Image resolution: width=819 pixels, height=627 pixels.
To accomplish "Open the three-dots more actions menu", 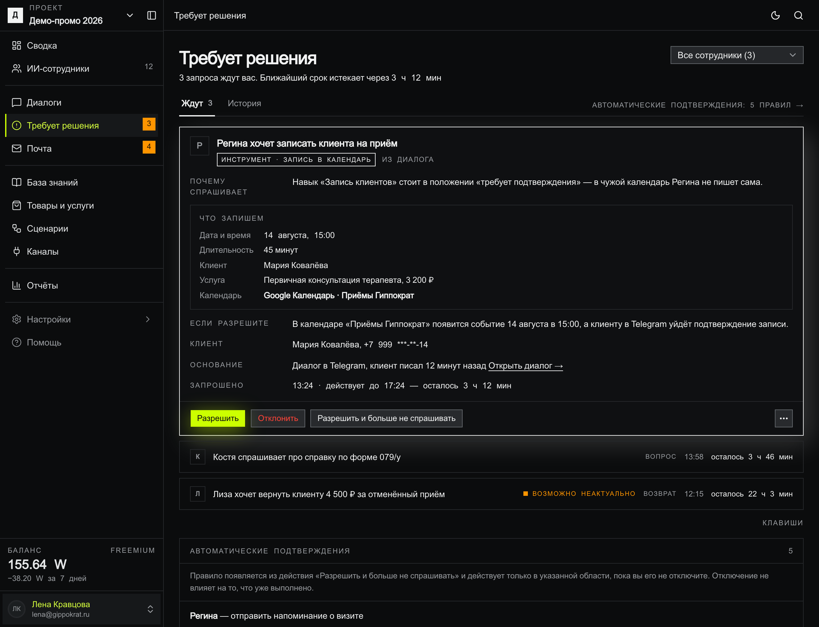I will (x=783, y=418).
